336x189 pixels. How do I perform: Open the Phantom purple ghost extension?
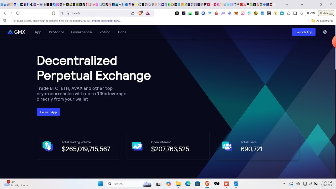point(223,13)
